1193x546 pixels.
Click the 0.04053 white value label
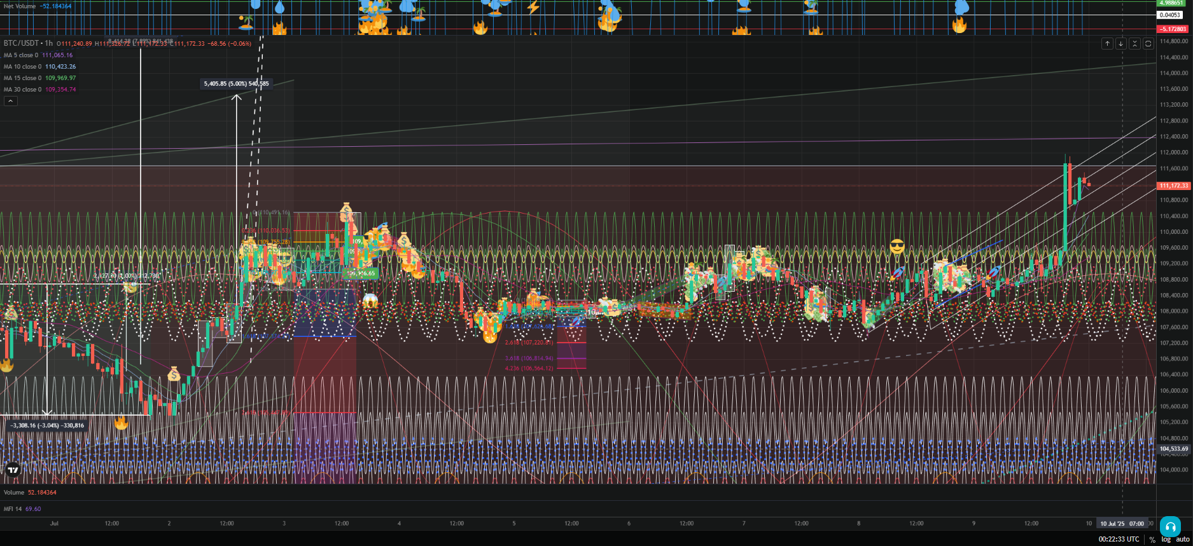(x=1170, y=15)
